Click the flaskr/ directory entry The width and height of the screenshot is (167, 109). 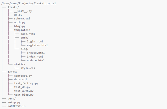pyautogui.click(x=12, y=7)
